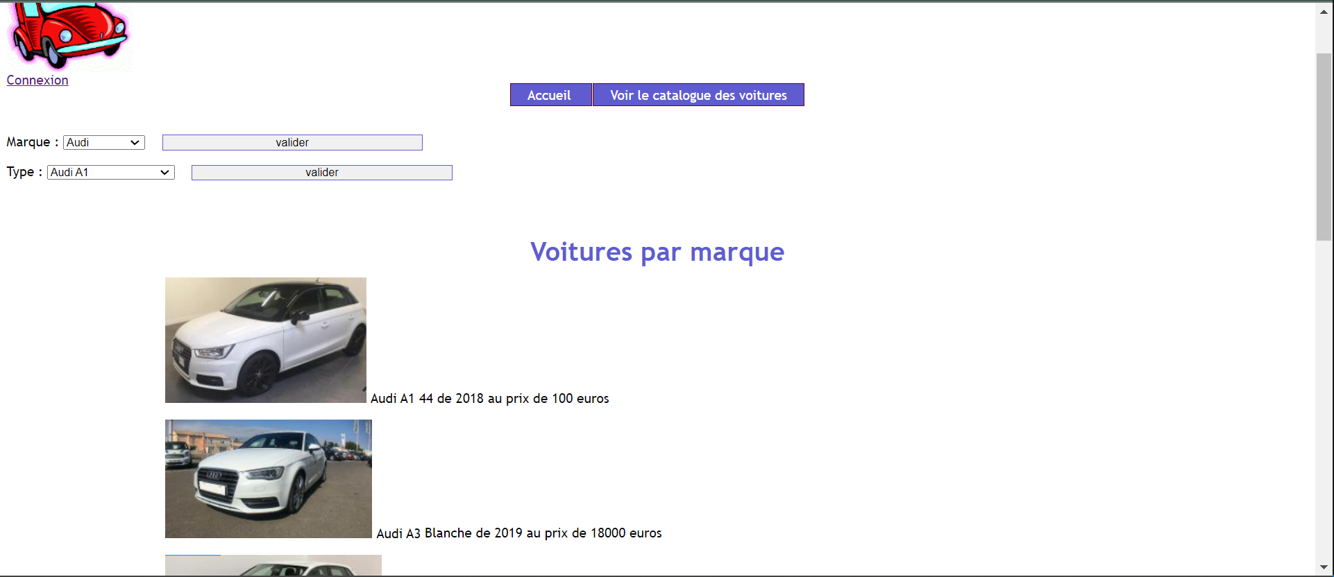Expand the Marque dropdown set to Audi
This screenshot has width=1334, height=577.
[104, 142]
